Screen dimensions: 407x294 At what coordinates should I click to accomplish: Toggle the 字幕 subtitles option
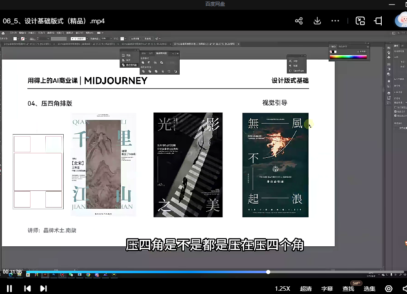tap(327, 289)
